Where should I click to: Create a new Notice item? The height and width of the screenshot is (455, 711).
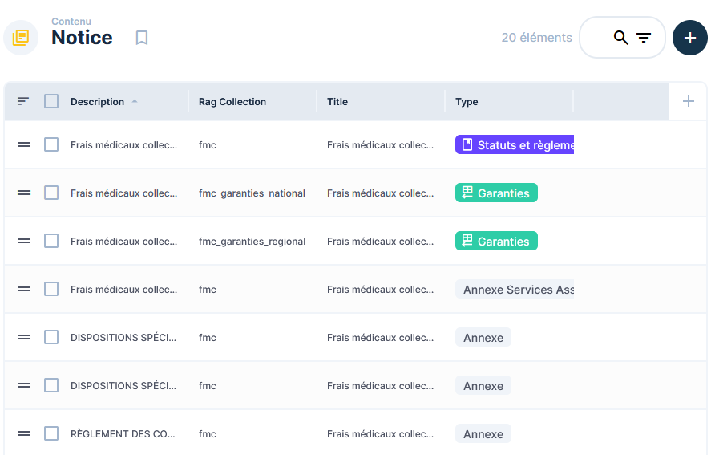pos(689,38)
